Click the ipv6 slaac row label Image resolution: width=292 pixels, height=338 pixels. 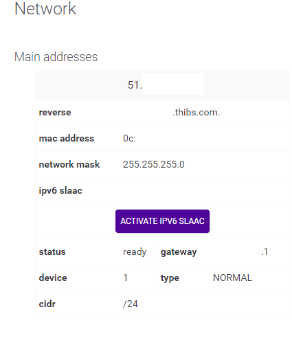tap(60, 191)
